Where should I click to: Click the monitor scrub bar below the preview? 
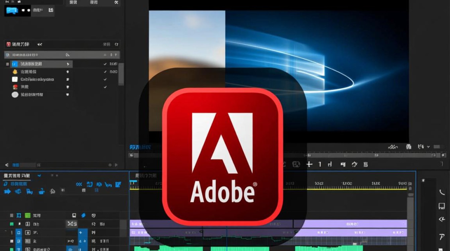[287, 155]
